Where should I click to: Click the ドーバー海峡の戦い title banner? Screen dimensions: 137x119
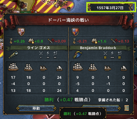click(68, 20)
